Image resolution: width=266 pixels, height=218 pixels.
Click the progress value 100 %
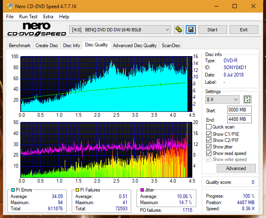tap(249, 196)
